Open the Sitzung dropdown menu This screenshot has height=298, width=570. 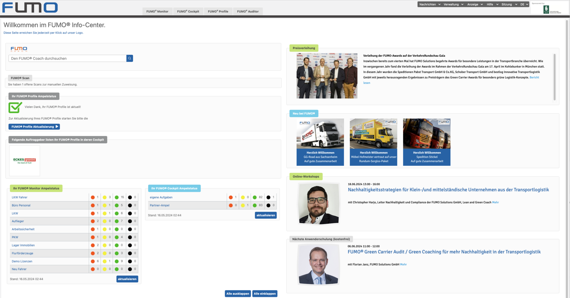point(509,4)
